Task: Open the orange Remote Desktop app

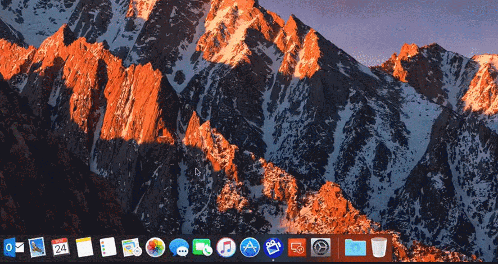Action: 297,247
